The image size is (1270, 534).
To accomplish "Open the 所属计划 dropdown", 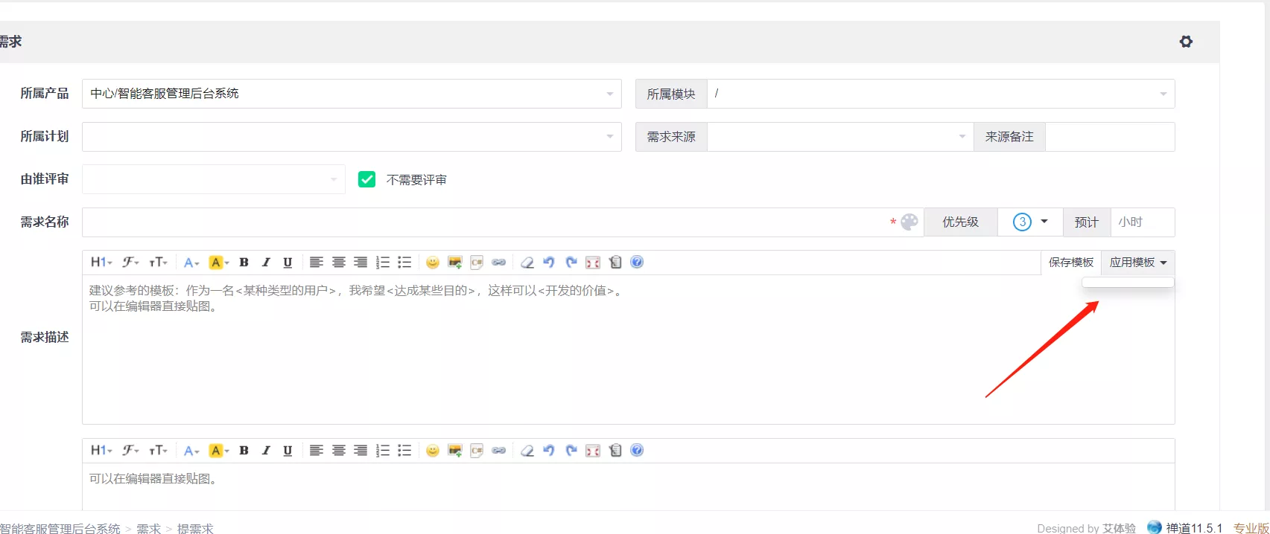I will point(352,137).
